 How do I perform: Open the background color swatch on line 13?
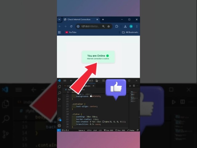tap(91, 96)
